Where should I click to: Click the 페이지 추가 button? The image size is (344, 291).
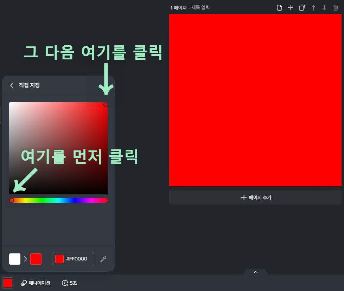[x=255, y=197]
